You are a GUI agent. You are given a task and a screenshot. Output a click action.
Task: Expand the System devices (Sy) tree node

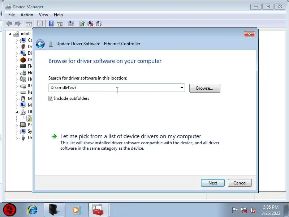pos(17,132)
